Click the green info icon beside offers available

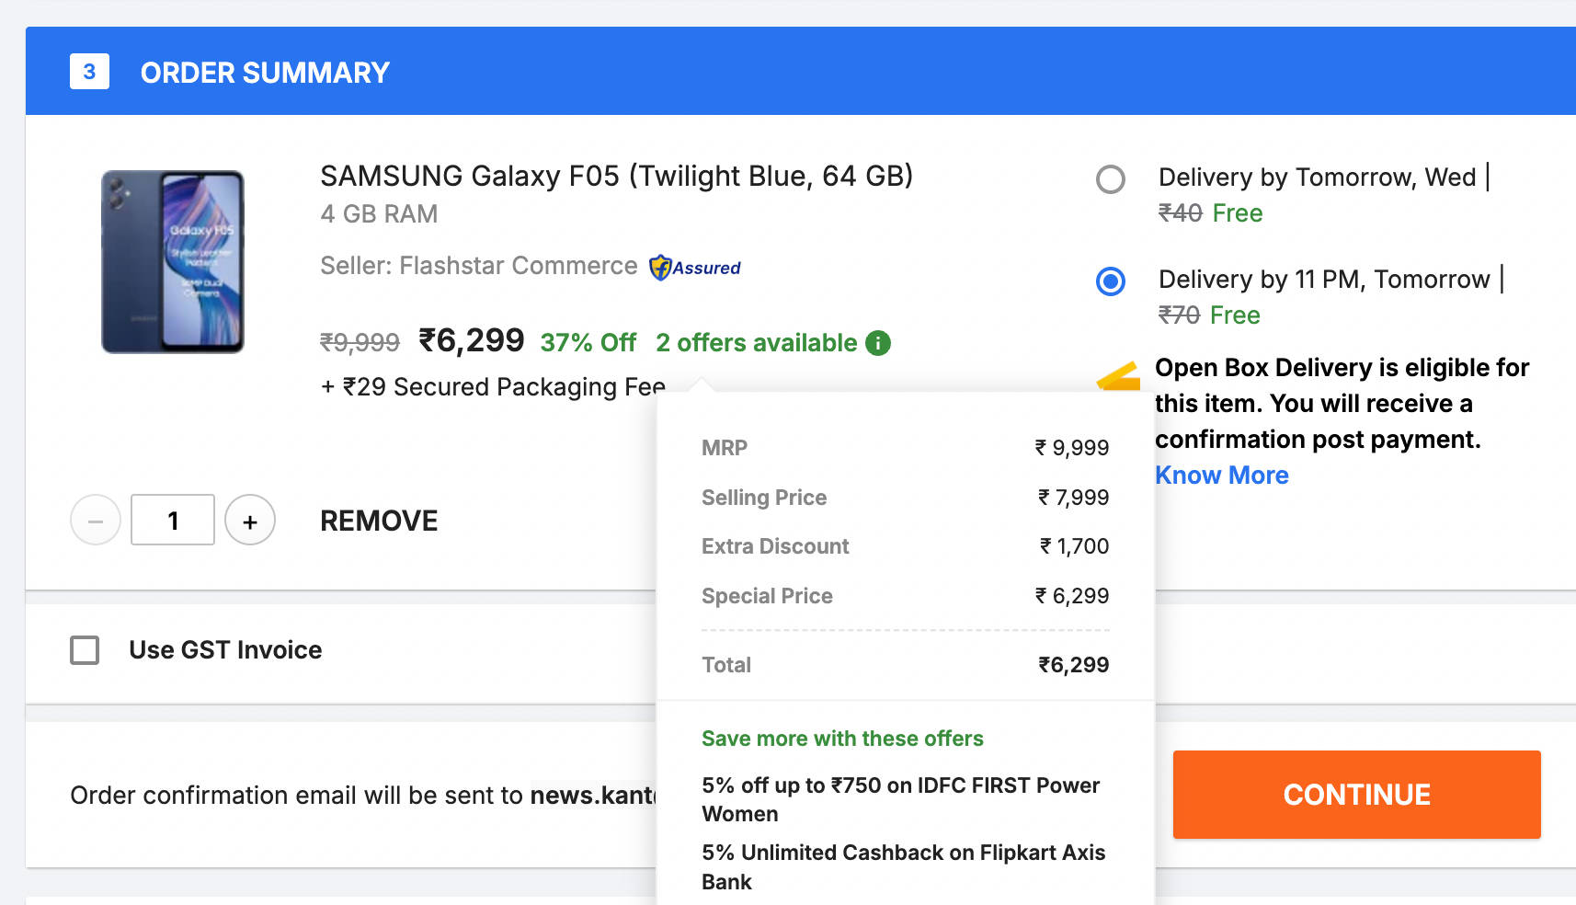pos(878,343)
